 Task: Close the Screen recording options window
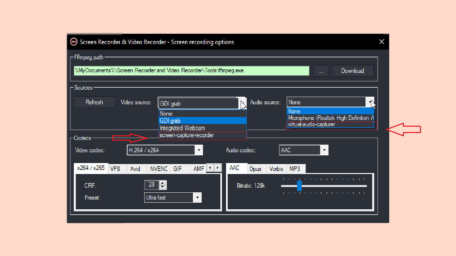coord(382,42)
